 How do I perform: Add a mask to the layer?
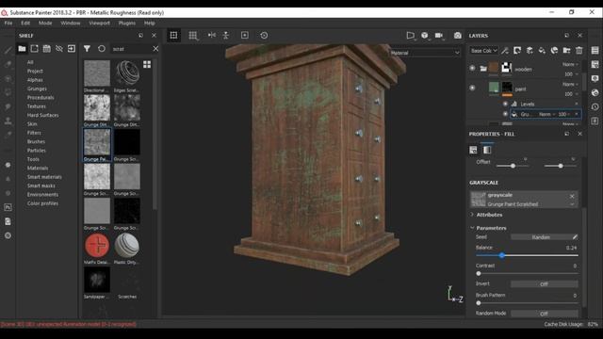[x=517, y=50]
